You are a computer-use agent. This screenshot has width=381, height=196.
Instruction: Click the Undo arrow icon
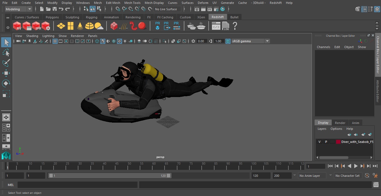61,9
